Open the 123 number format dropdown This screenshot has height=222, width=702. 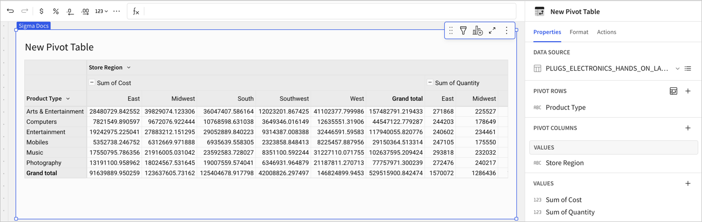coord(102,11)
